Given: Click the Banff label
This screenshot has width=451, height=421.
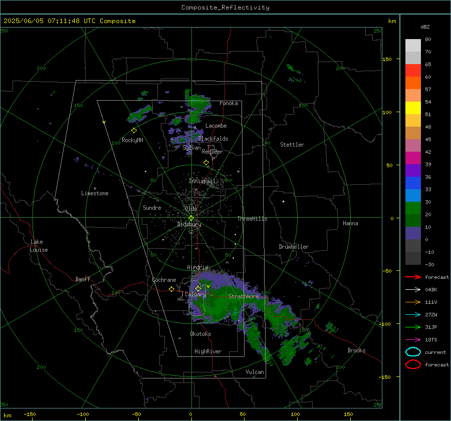Looking at the screenshot, I should 83,279.
